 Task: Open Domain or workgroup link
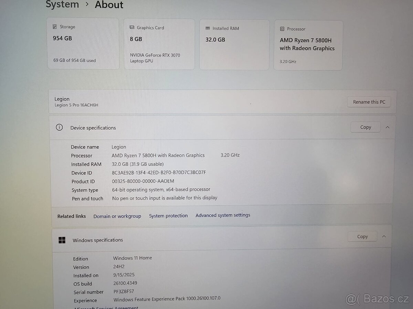(x=117, y=216)
